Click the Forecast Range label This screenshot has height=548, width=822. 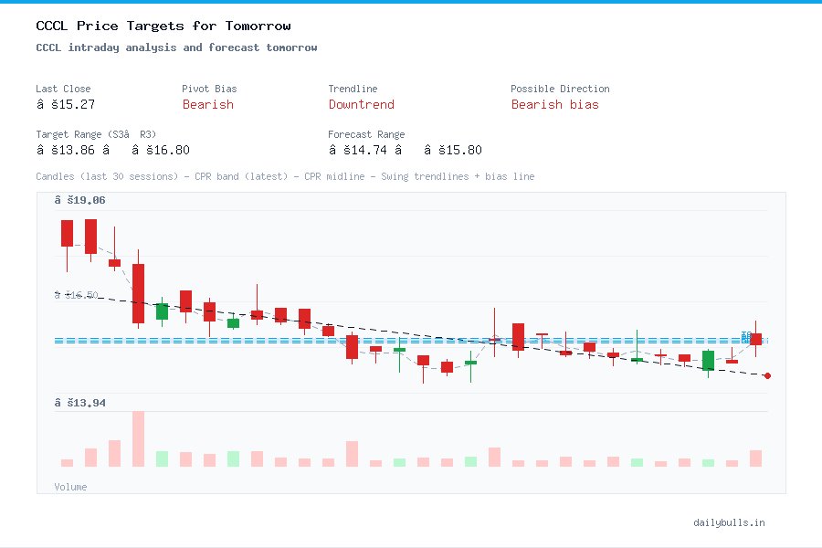[x=366, y=134]
